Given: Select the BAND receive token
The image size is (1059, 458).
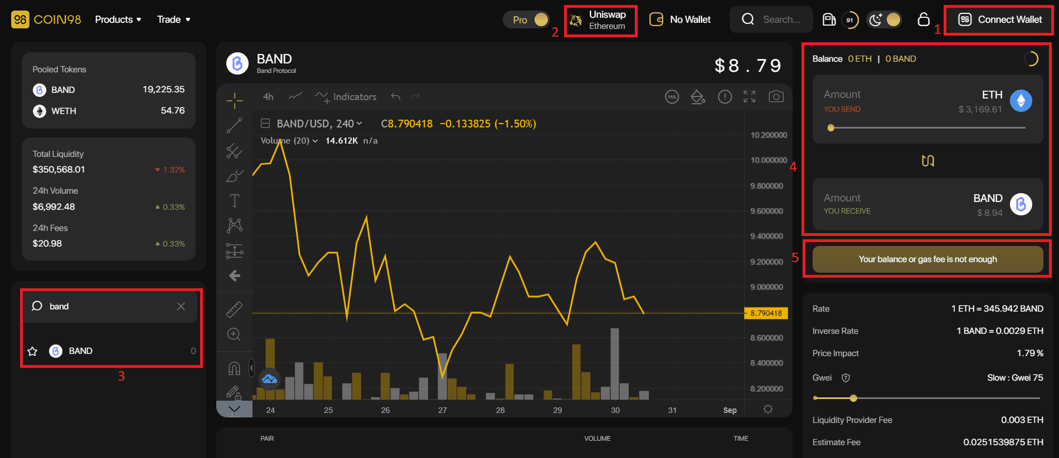Looking at the screenshot, I should (1003, 204).
